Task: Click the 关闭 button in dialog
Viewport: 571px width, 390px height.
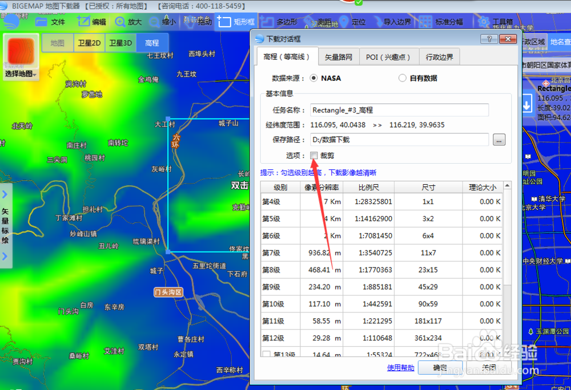Action: coord(489,367)
